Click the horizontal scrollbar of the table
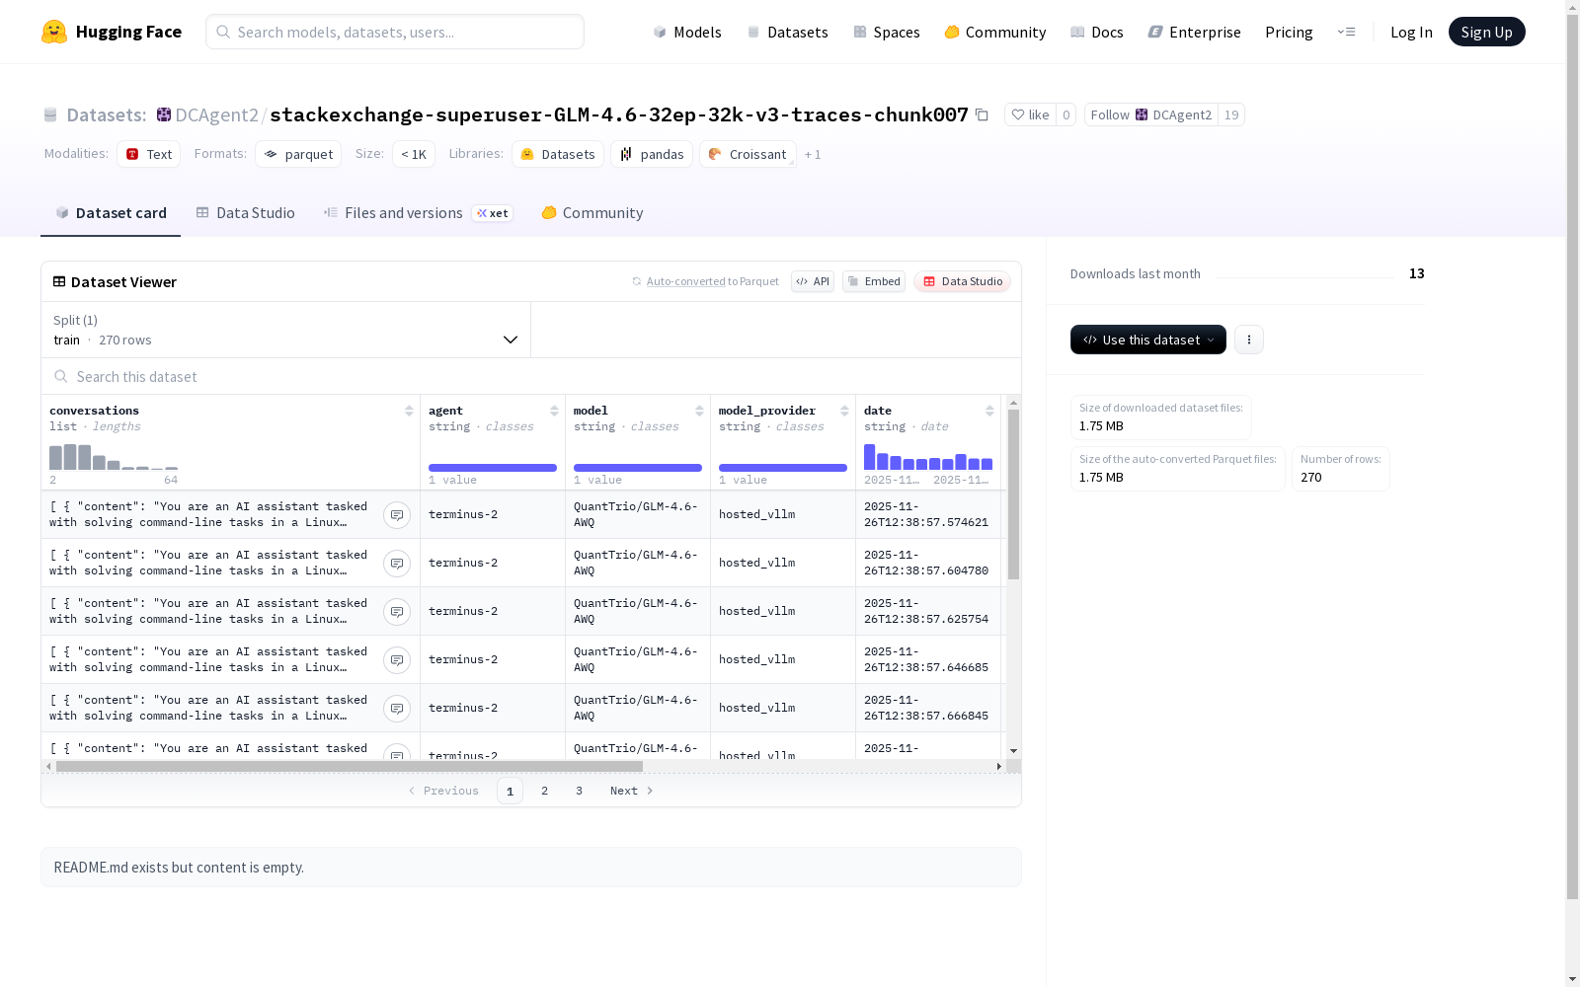Screen dimensions: 1580x987 click(x=350, y=766)
